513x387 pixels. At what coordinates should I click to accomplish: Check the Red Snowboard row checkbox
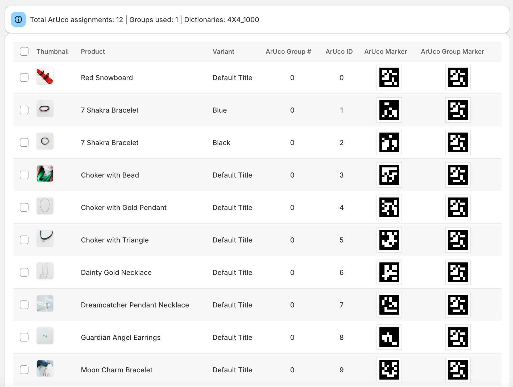[24, 77]
